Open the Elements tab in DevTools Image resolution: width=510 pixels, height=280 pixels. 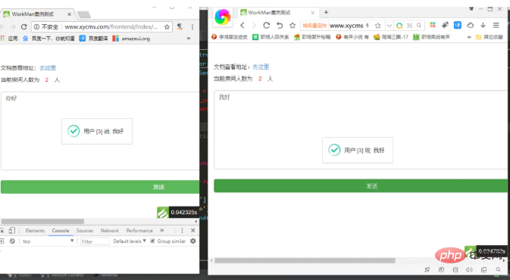click(x=35, y=230)
